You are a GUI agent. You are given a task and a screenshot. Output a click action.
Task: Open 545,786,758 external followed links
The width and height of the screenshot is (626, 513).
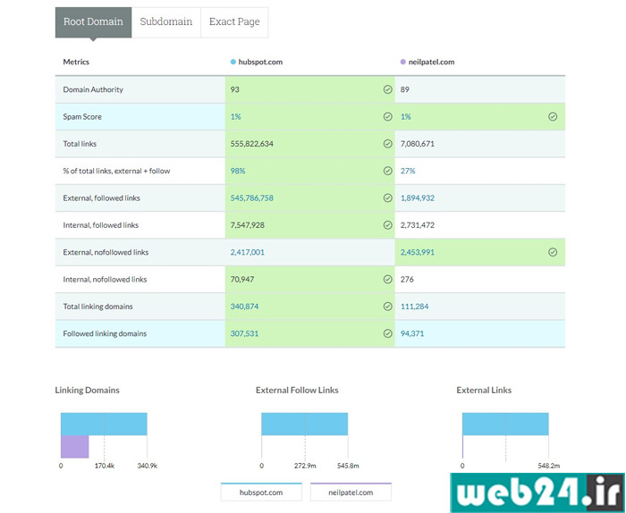pos(252,198)
